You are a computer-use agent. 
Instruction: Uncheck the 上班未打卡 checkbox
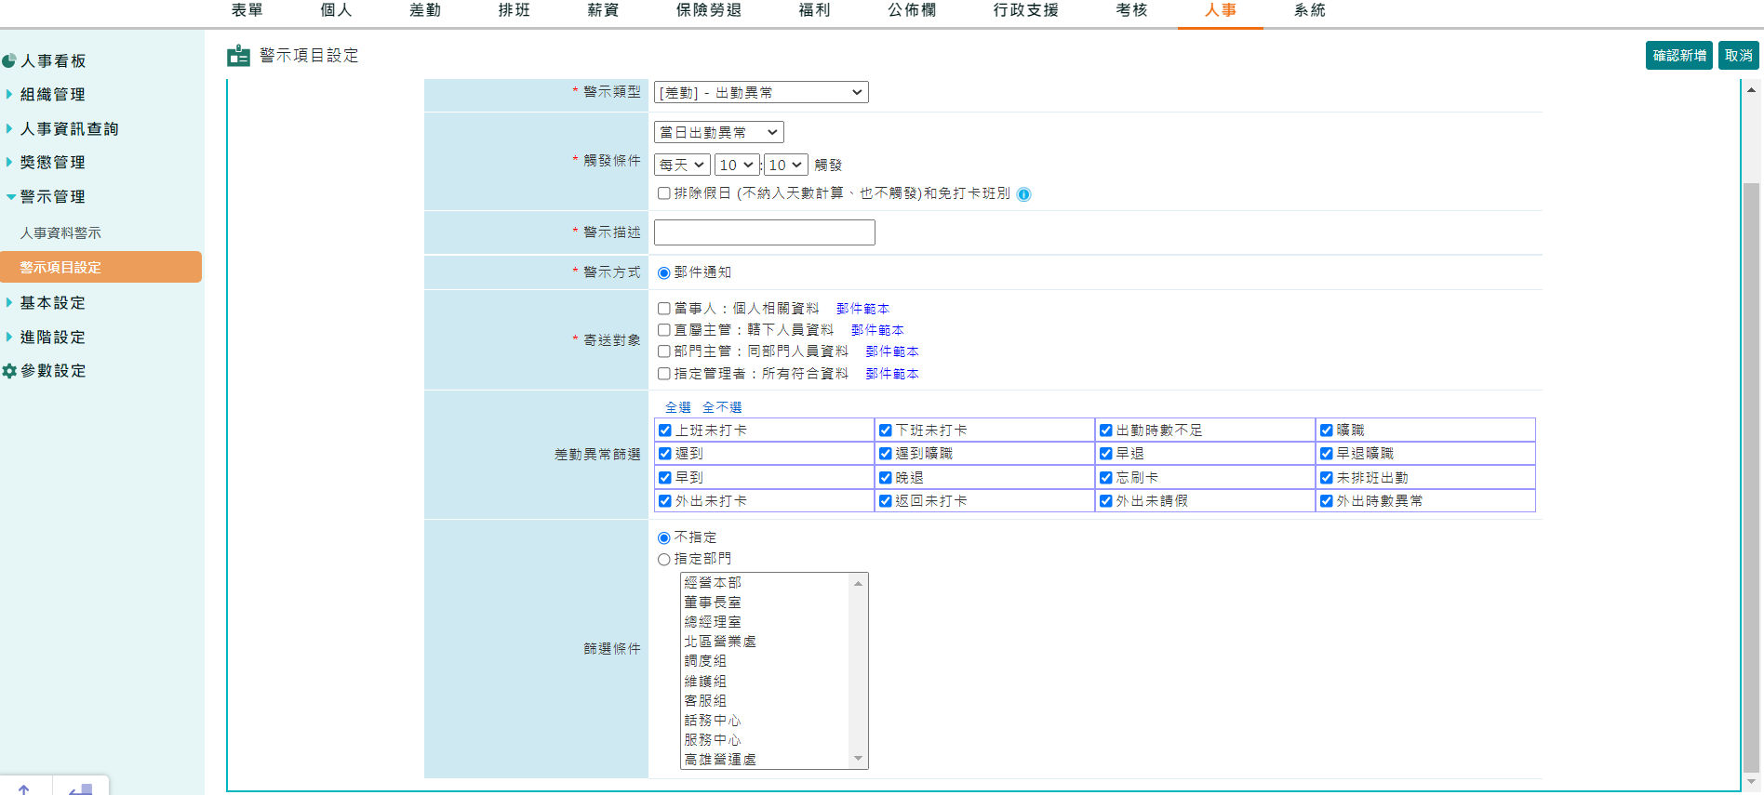coord(665,431)
